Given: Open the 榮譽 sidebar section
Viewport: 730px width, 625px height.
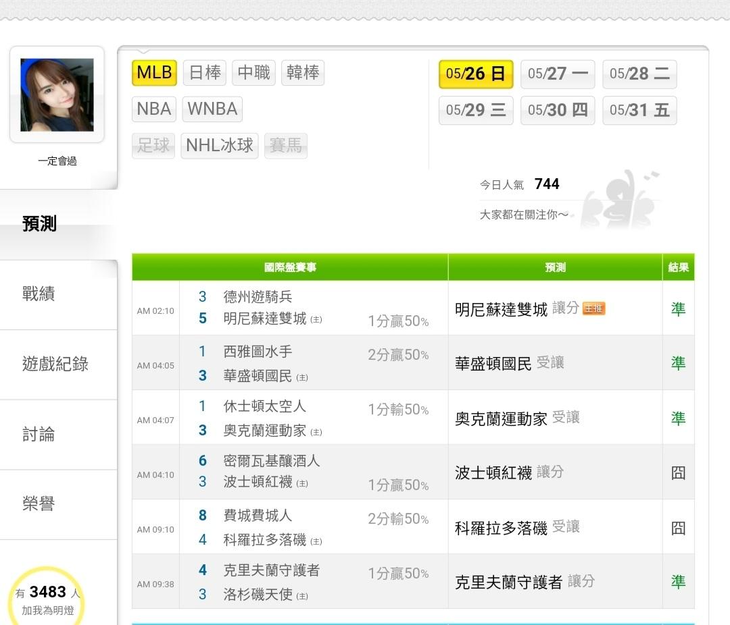Looking at the screenshot, I should point(58,504).
